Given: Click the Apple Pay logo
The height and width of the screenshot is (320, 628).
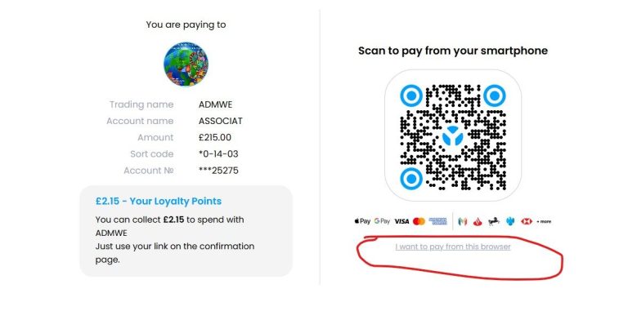Looking at the screenshot, I should (x=362, y=221).
